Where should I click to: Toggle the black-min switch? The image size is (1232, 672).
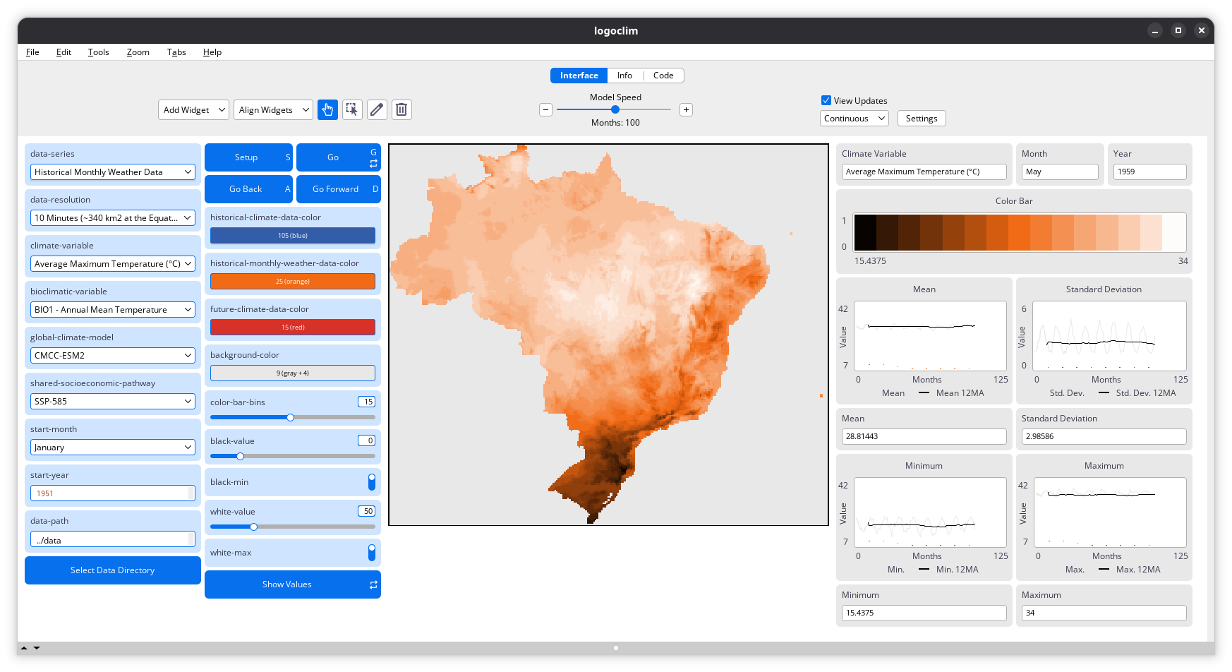pyautogui.click(x=371, y=482)
